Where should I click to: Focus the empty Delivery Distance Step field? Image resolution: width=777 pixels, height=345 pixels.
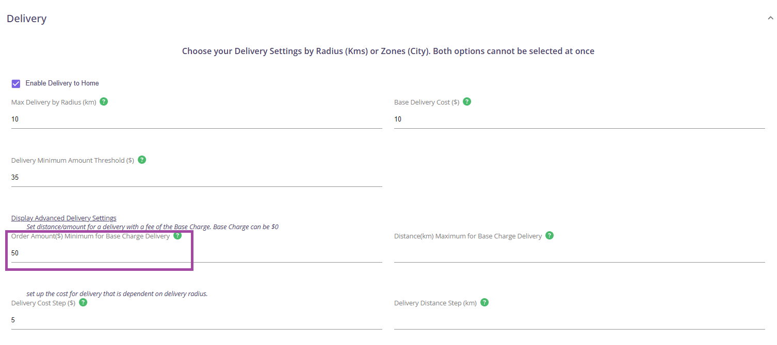pos(579,320)
